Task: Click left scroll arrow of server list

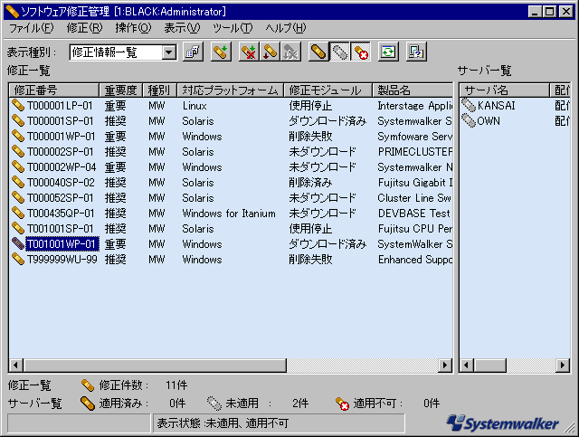Action: click(467, 366)
